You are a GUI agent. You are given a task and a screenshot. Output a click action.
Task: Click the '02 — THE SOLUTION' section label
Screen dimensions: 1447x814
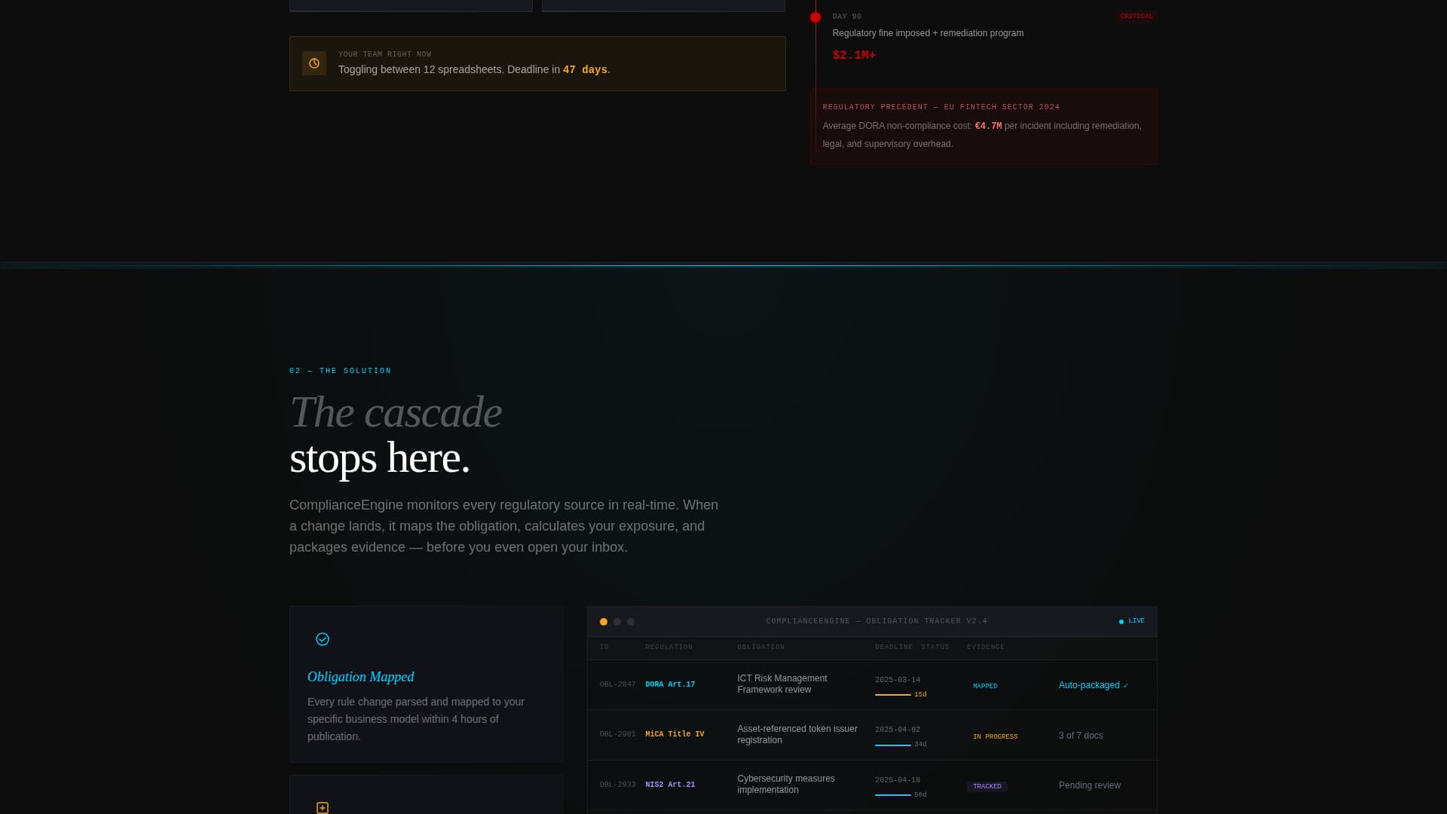coord(341,371)
